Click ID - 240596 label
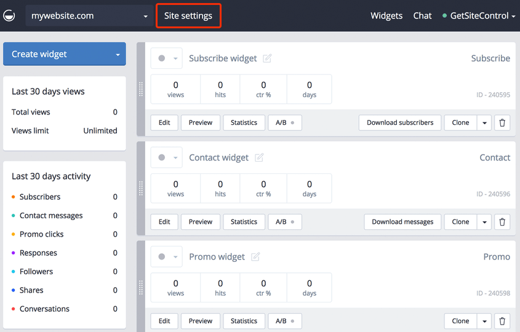The image size is (520, 332). [493, 194]
